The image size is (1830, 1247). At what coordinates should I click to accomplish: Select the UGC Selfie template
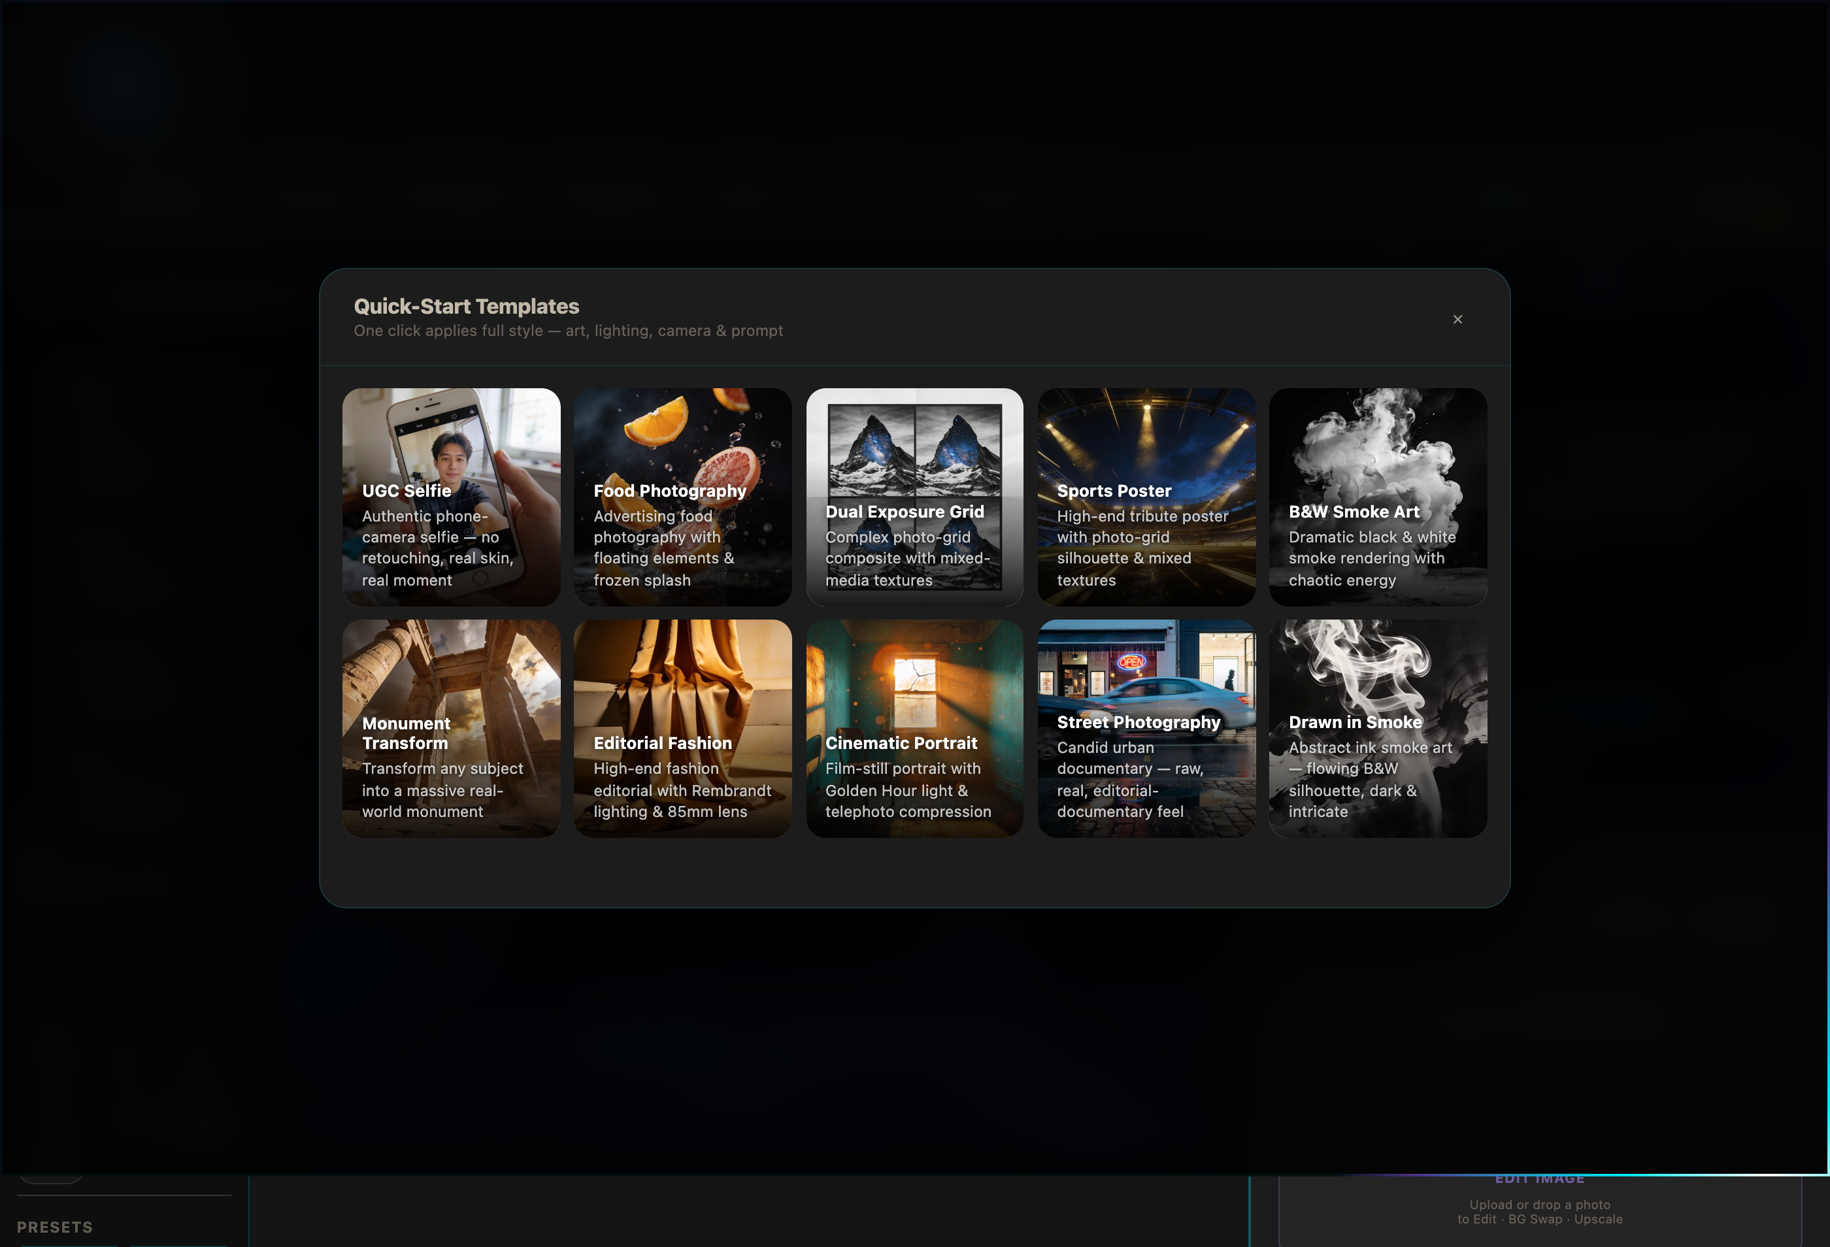click(x=450, y=497)
